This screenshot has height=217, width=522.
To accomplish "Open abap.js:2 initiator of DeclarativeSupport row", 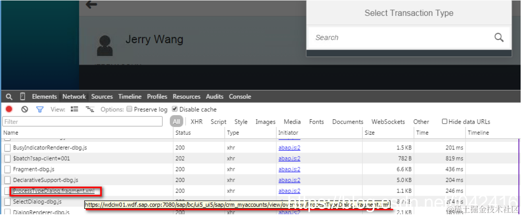I will point(289,180).
